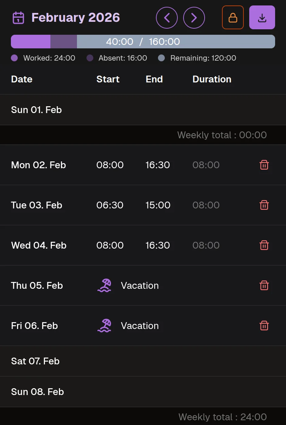The height and width of the screenshot is (425, 286).
Task: Delete the Fri 06. Feb vacation entry
Action: [x=264, y=326]
